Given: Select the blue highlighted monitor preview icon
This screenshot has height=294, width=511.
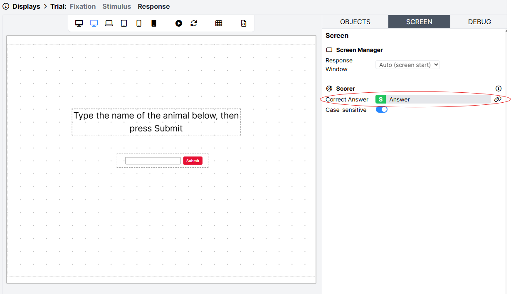Looking at the screenshot, I should 94,23.
